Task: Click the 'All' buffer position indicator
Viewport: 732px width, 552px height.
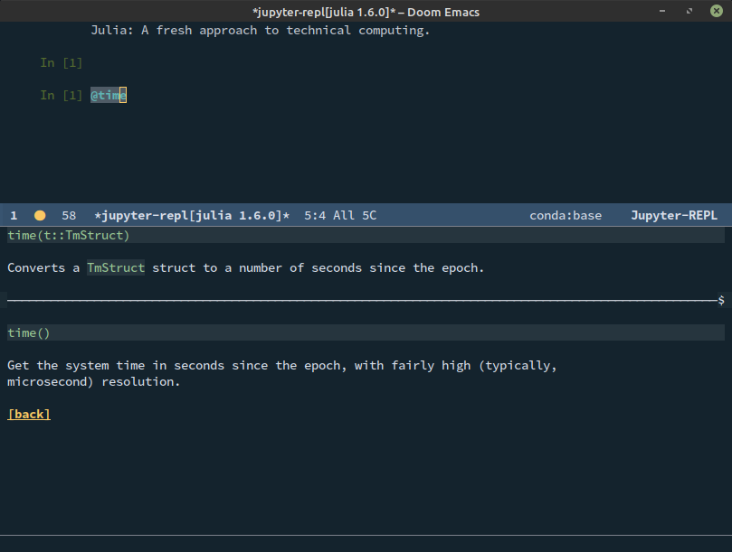Action: (x=344, y=215)
